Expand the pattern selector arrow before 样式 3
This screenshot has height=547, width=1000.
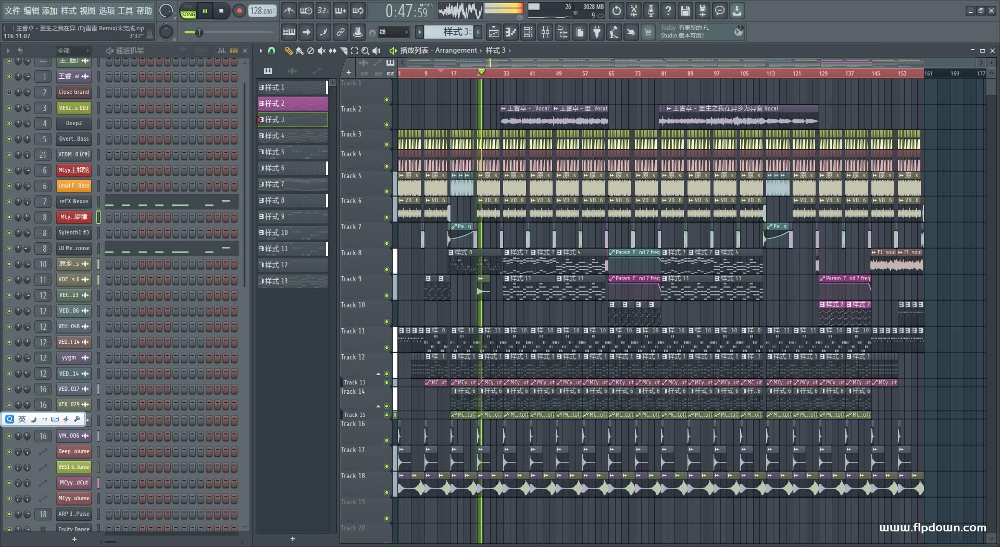[419, 32]
